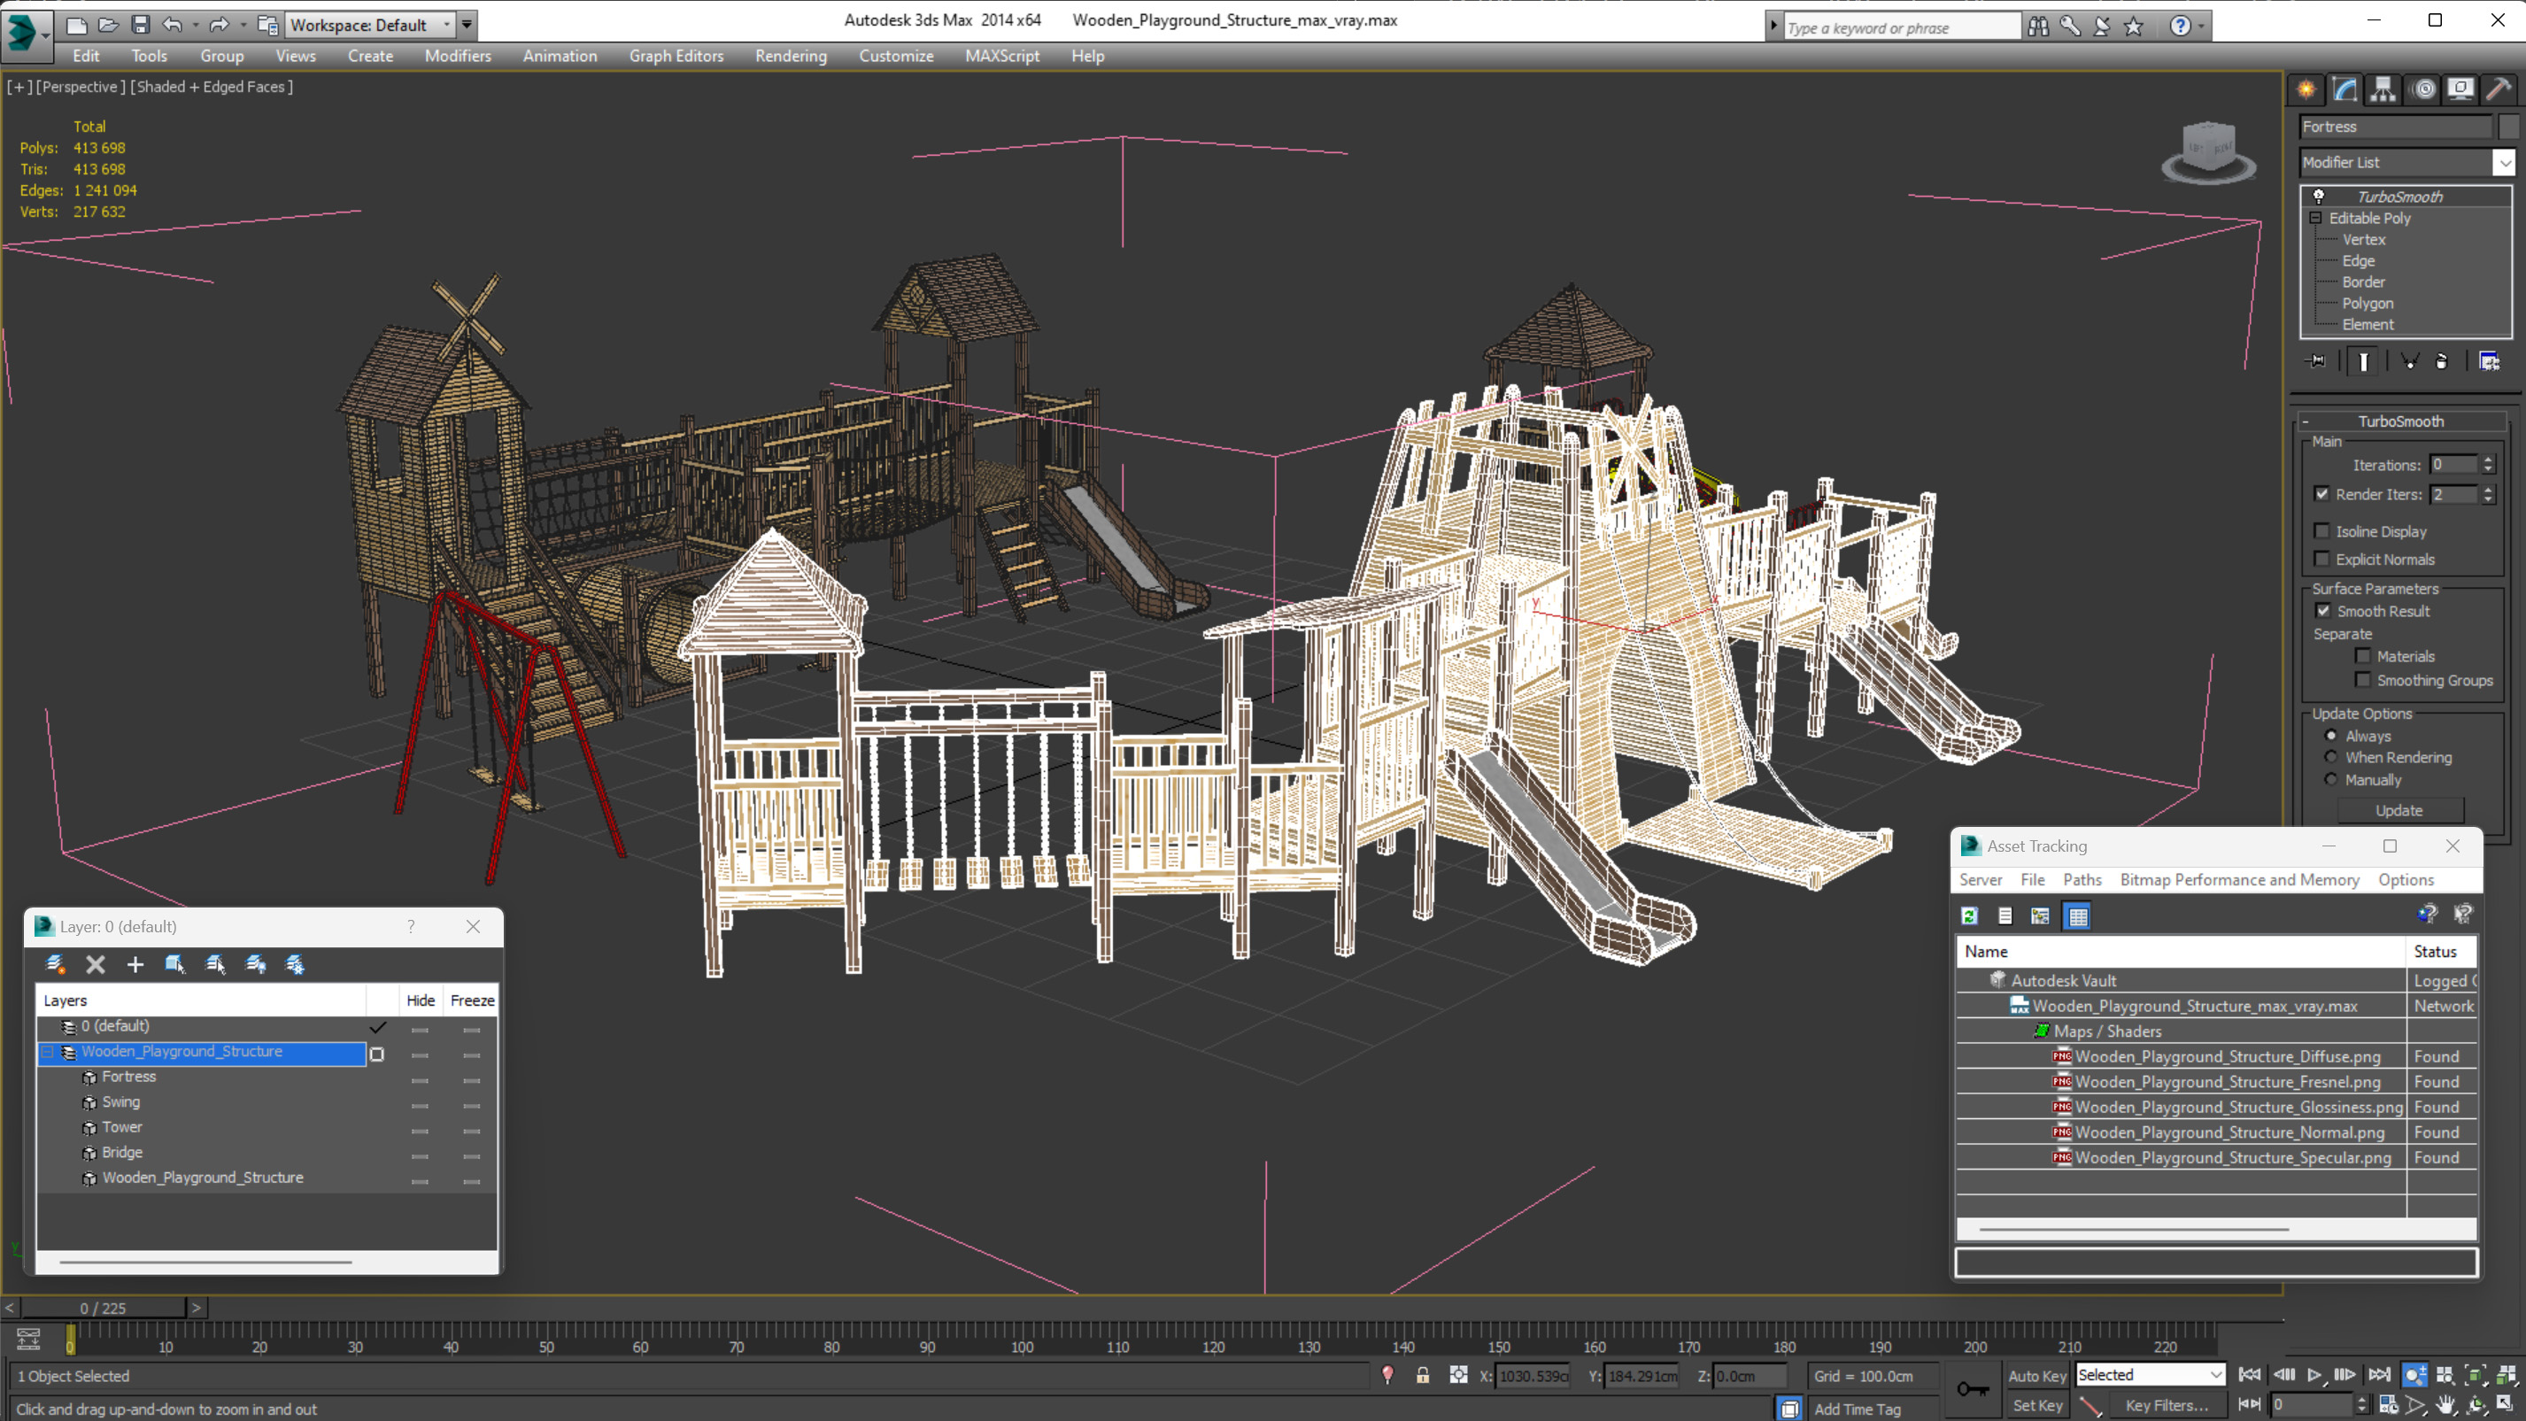Open the Display panel tab
Screen dimensions: 2526x1421
[x=2460, y=89]
